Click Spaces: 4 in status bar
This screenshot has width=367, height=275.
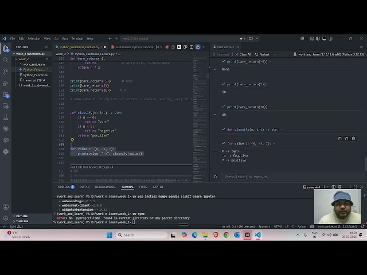[x=264, y=226]
